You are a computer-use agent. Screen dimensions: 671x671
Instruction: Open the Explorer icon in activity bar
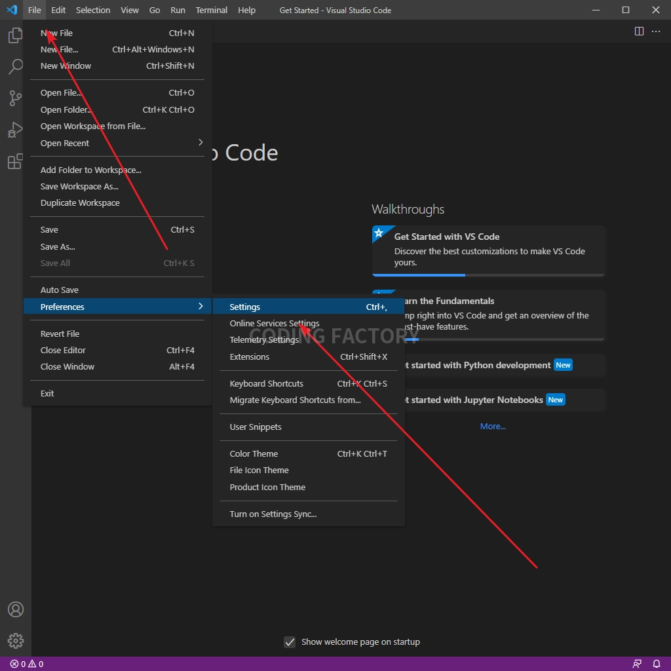pyautogui.click(x=16, y=35)
